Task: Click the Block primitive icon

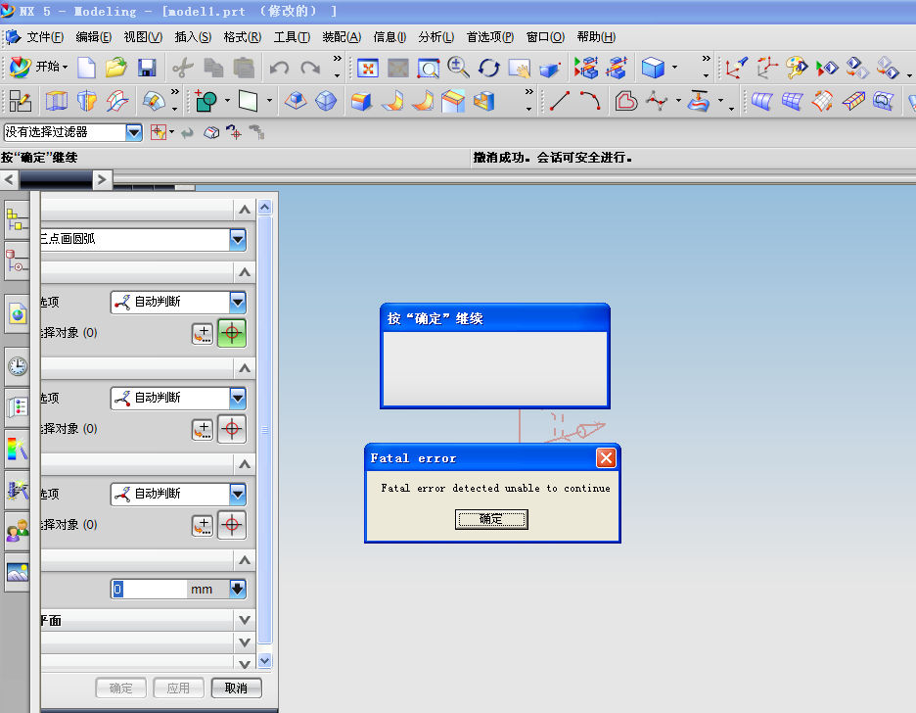Action: (361, 101)
